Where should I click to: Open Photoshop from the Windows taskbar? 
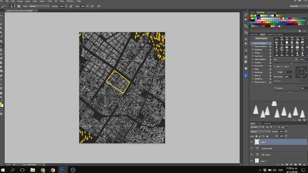coord(63,170)
